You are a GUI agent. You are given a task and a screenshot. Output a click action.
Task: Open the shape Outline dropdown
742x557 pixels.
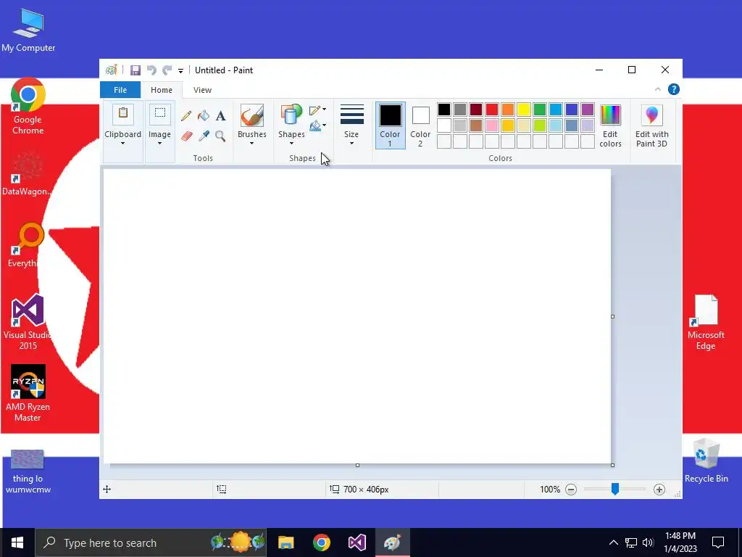coord(317,110)
